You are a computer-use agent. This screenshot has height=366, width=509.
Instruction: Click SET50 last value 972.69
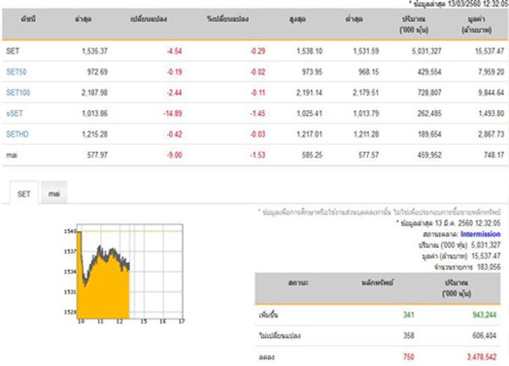pos(97,72)
